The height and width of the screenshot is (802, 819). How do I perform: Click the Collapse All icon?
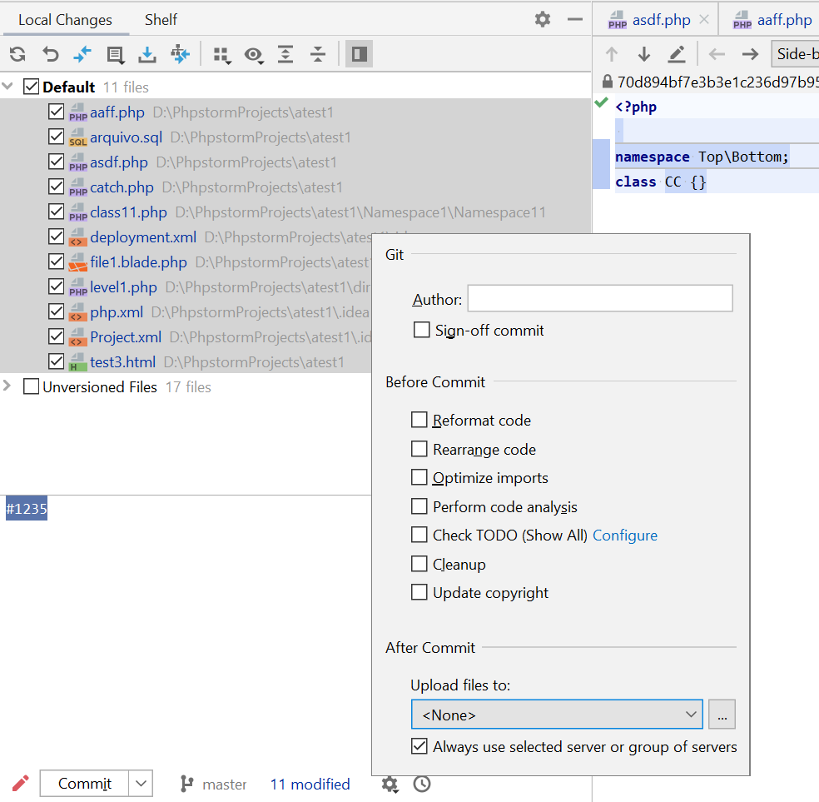coord(318,54)
